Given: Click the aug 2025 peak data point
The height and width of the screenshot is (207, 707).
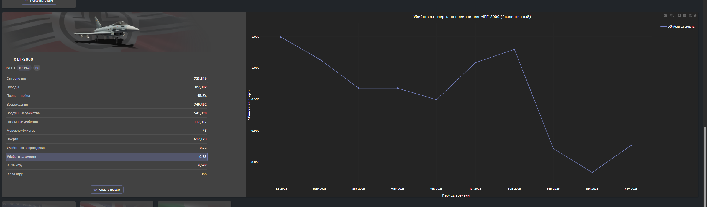Looking at the screenshot, I should pos(514,49).
